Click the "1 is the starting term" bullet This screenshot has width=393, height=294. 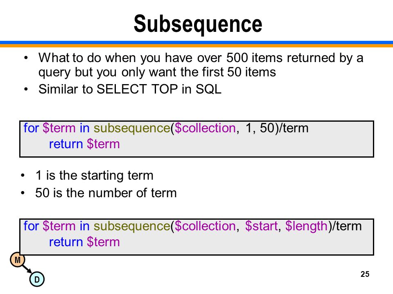(94, 175)
